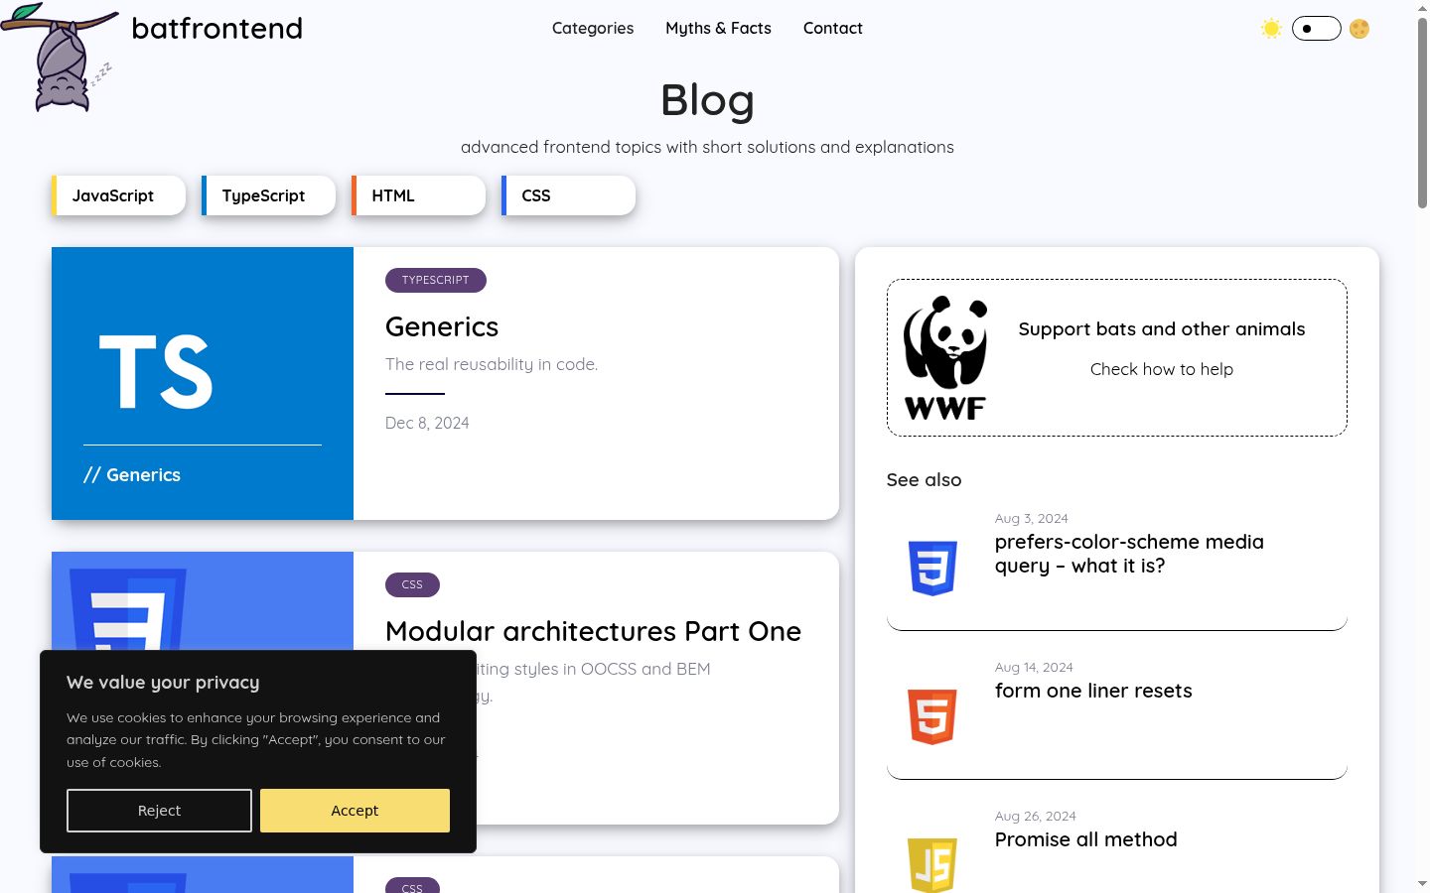
Task: Click the Dec 8, 2024 date
Action: [427, 423]
